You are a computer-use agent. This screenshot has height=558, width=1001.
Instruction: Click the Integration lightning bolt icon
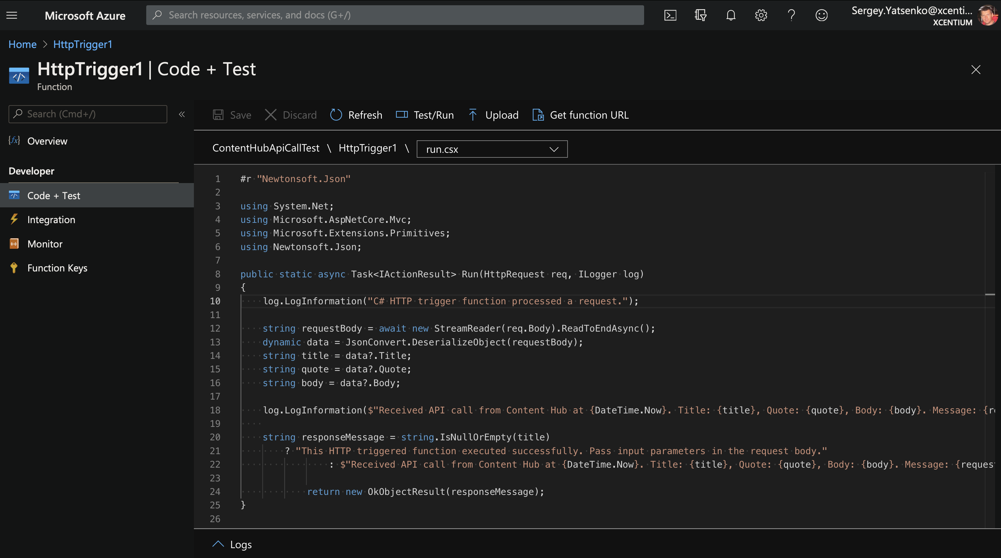14,219
